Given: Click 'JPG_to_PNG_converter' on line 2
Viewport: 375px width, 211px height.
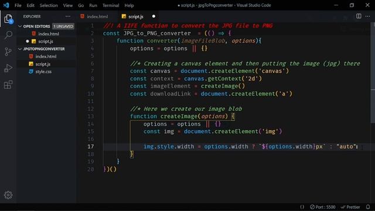Looking at the screenshot, I should (157, 33).
